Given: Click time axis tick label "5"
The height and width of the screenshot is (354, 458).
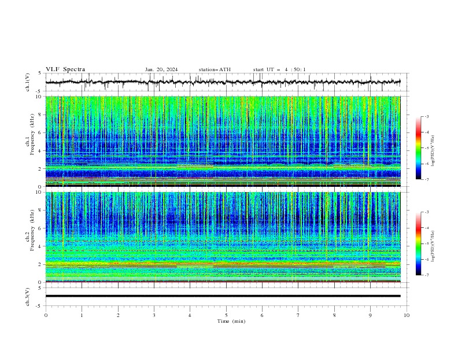Looking at the screenshot, I should tap(226, 315).
